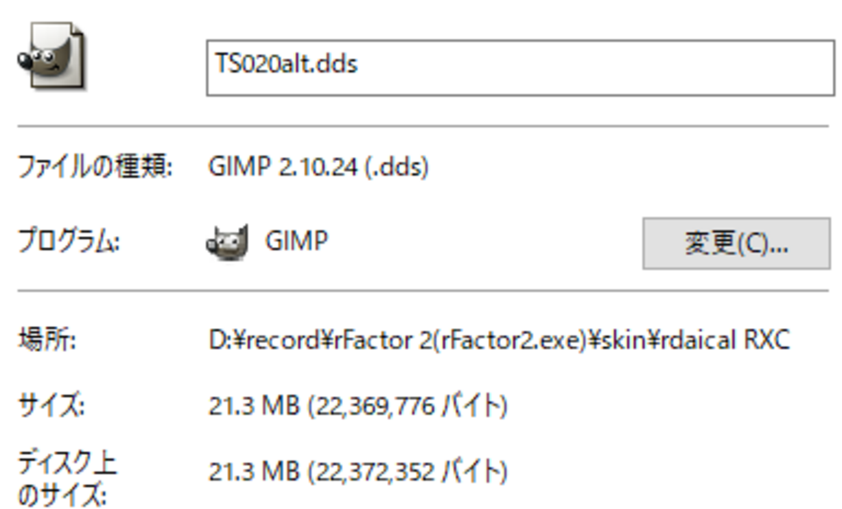Click the 21.3 MB value in the size-on-disk row
This screenshot has height=509, width=842.
[x=253, y=472]
